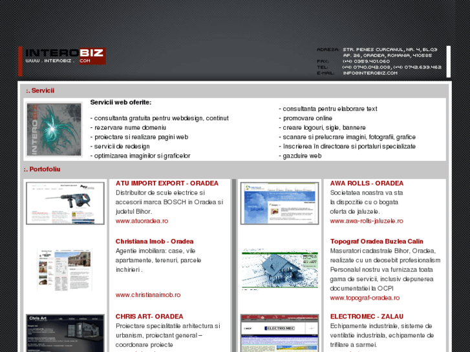This screenshot has width=470, height=352.
Task: Click 'consultanta gratuita pentru webdesign' item
Action: (160, 118)
